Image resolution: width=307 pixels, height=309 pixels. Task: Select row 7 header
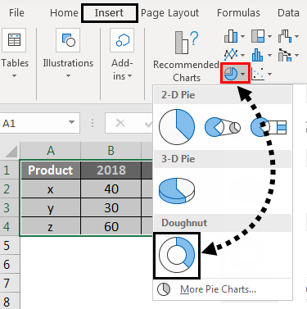[9, 284]
